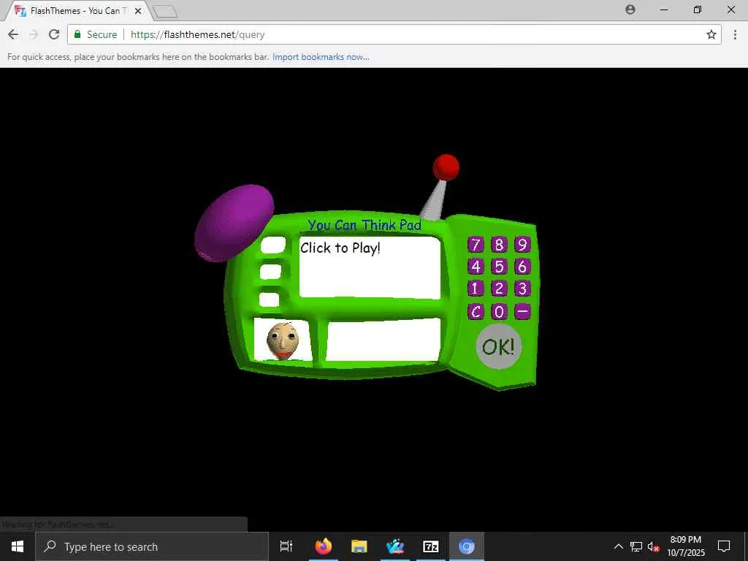The width and height of the screenshot is (748, 561).
Task: Click the purple 0 key on the keypad
Action: click(499, 311)
